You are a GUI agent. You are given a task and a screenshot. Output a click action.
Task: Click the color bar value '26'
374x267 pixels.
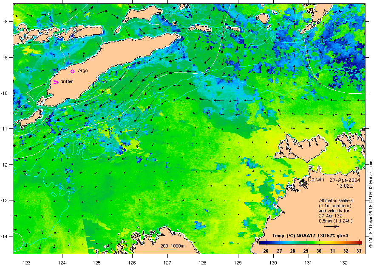coord(266,250)
